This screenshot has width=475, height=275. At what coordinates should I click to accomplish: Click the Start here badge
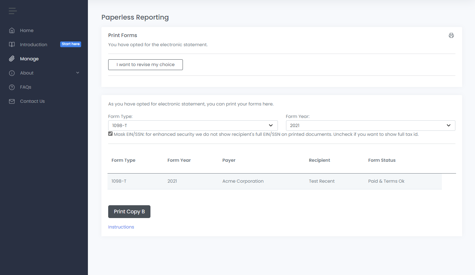[71, 44]
